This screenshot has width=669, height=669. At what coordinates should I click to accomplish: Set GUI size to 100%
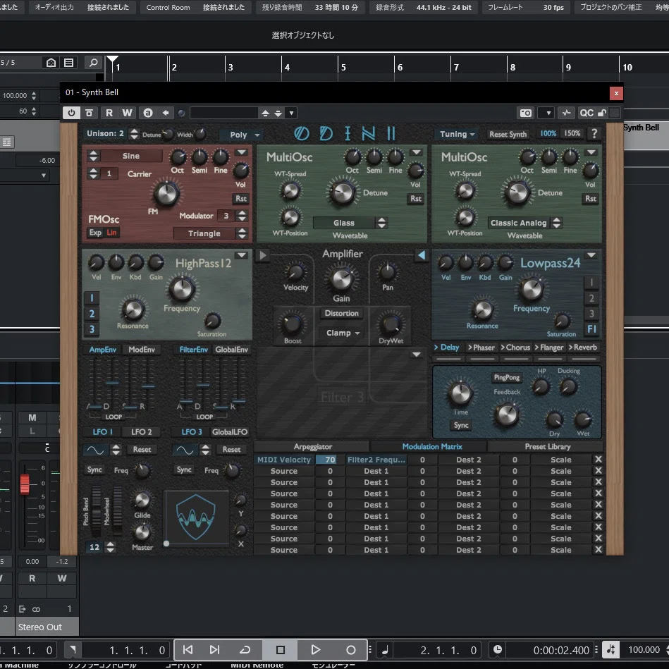point(548,133)
